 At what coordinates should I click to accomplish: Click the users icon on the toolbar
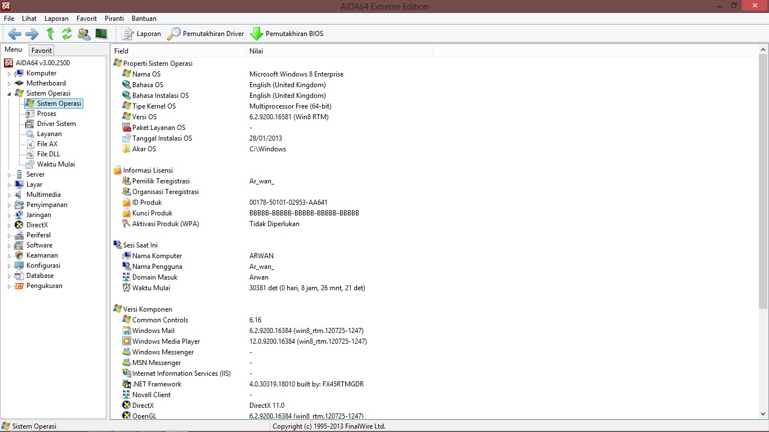[x=84, y=34]
